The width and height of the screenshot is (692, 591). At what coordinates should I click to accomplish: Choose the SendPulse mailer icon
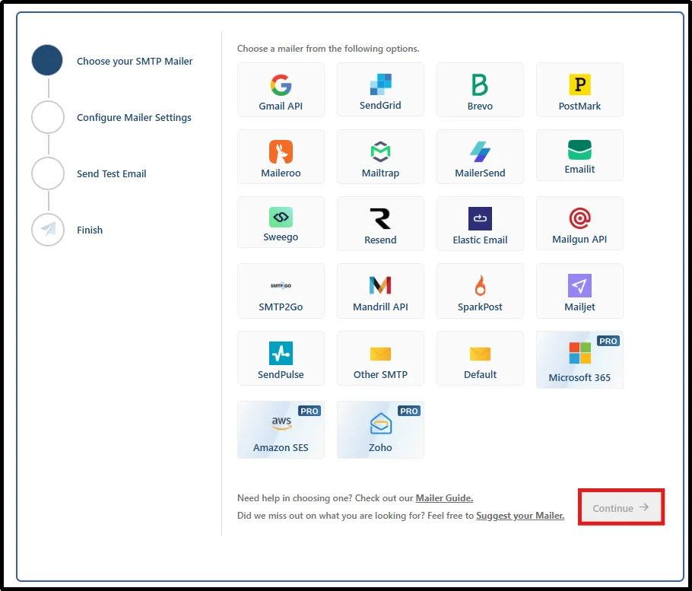pyautogui.click(x=281, y=353)
